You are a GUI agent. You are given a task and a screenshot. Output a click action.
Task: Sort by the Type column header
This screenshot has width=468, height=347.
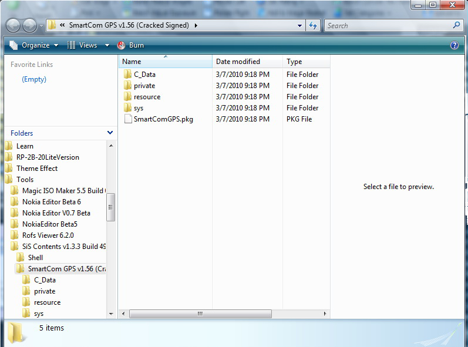(307, 62)
